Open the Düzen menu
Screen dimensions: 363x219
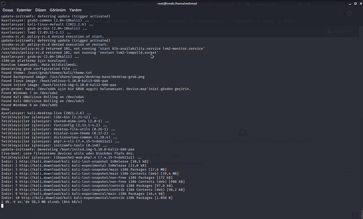point(41,10)
